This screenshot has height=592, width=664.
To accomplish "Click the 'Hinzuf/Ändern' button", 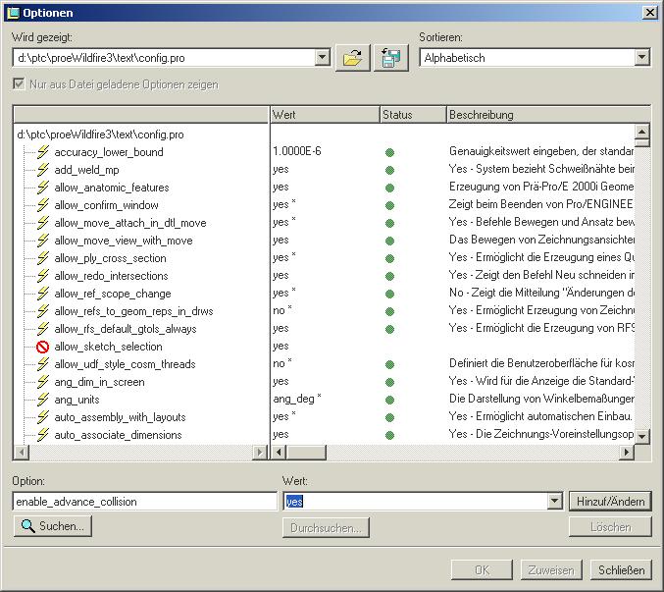I will point(610,502).
